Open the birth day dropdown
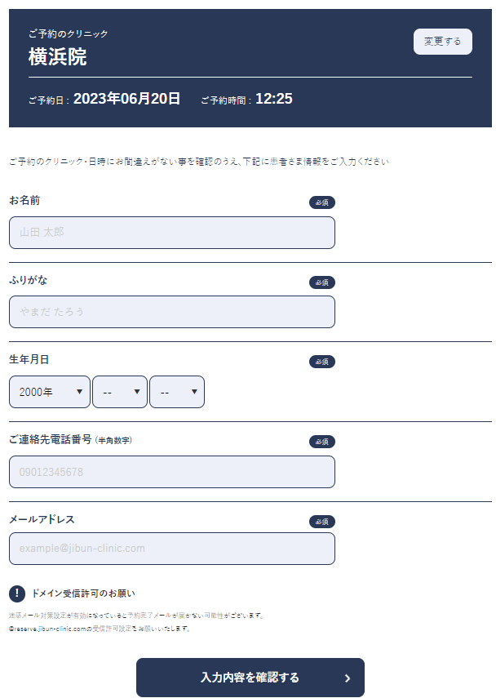Image resolution: width=496 pixels, height=698 pixels. click(x=176, y=392)
